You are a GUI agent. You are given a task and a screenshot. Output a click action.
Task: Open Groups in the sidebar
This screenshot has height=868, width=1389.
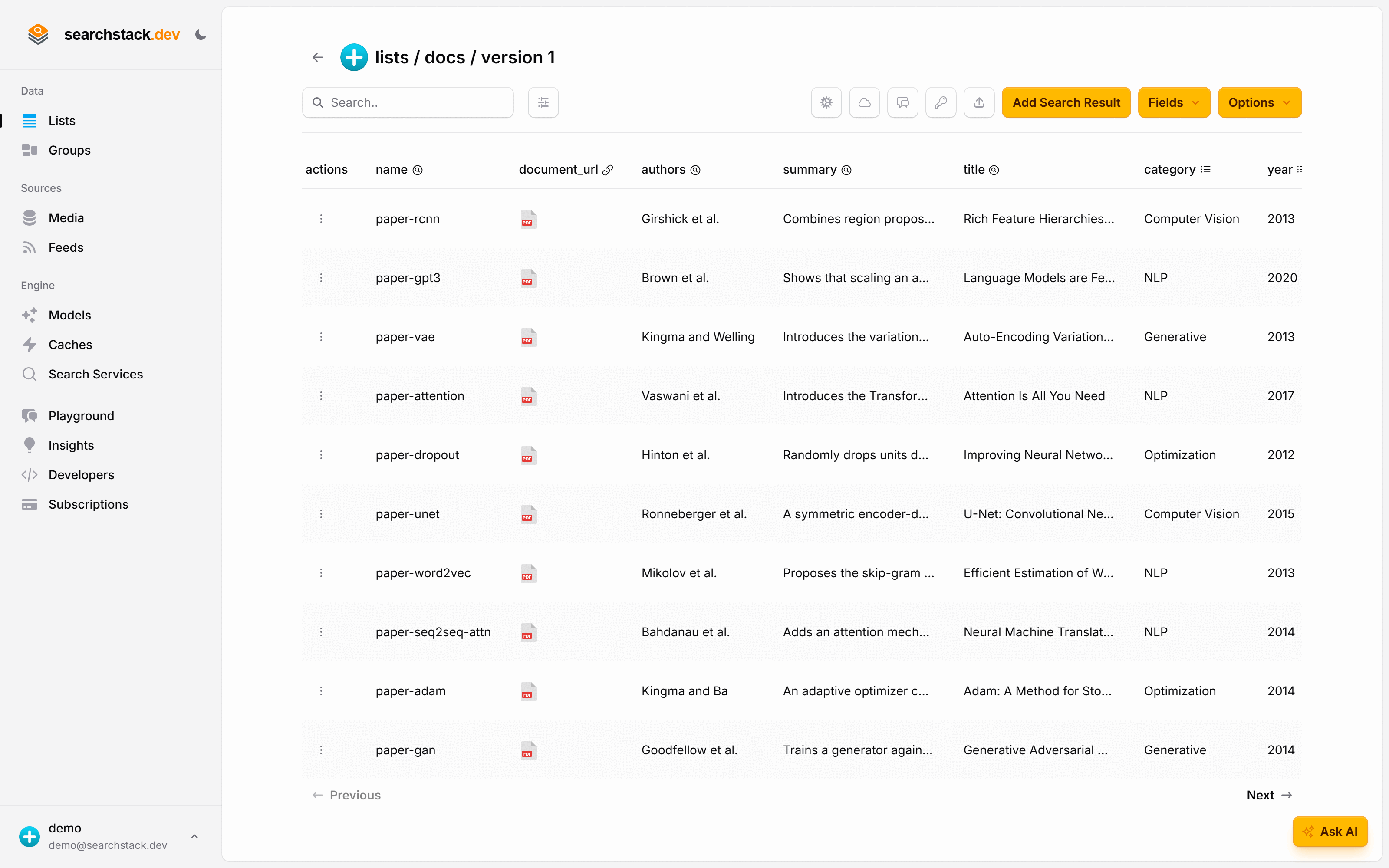(69, 151)
